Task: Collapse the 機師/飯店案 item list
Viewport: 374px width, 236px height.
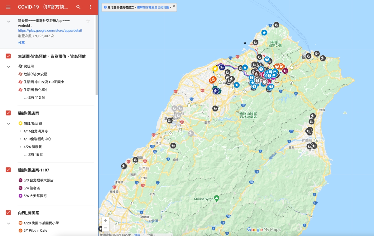Action: click(x=9, y=124)
